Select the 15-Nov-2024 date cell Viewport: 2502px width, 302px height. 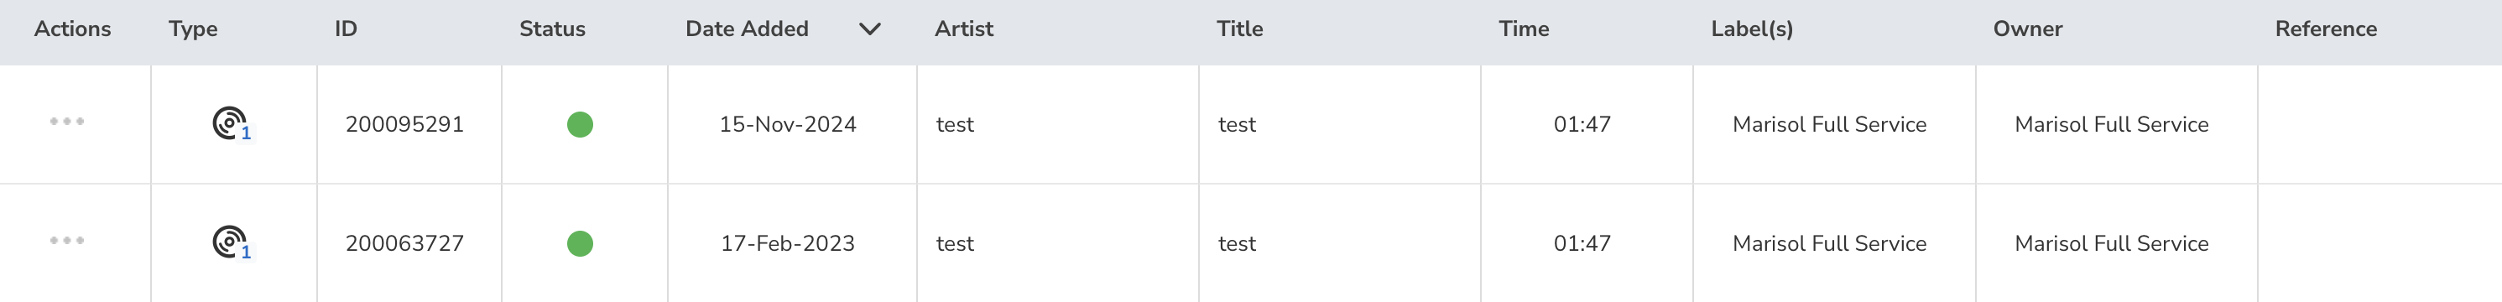tap(787, 124)
